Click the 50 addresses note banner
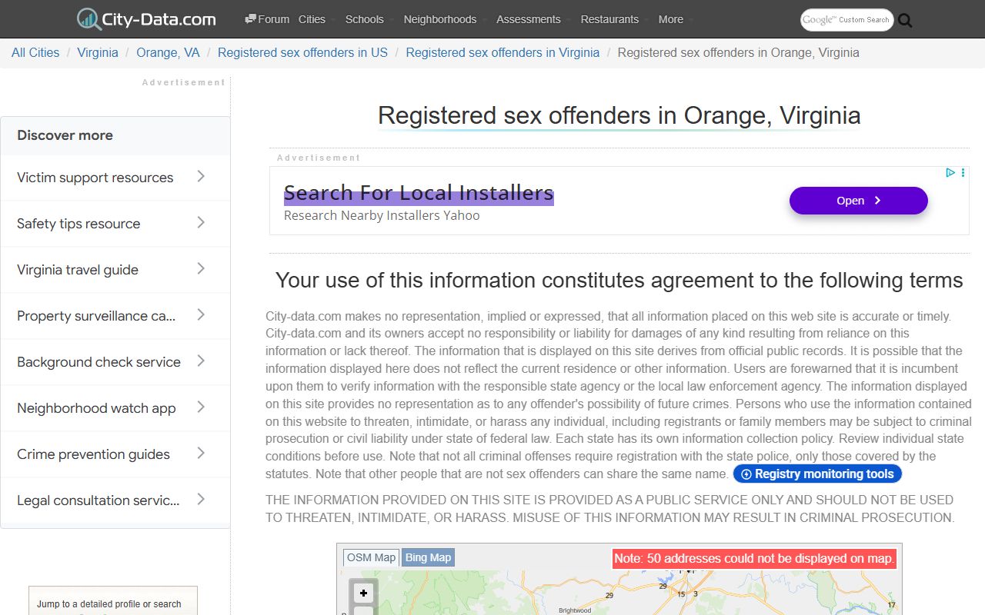This screenshot has height=615, width=985. [754, 559]
